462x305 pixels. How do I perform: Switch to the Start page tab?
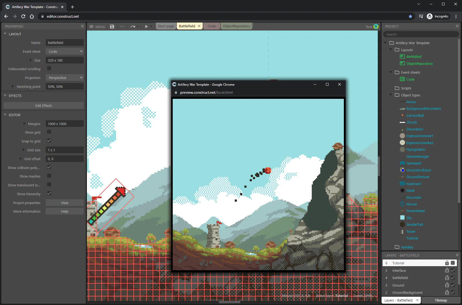click(x=166, y=26)
